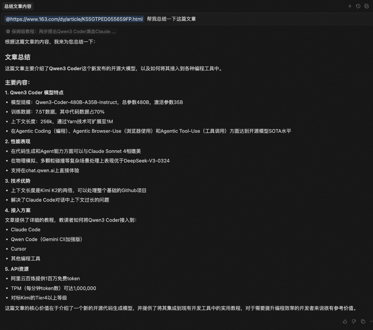Give thumbs up to the response
The image size is (373, 330).
coord(345,321)
